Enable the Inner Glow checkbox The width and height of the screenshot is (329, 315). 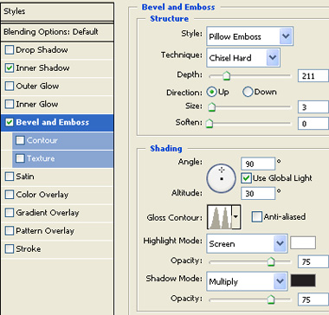tap(10, 104)
